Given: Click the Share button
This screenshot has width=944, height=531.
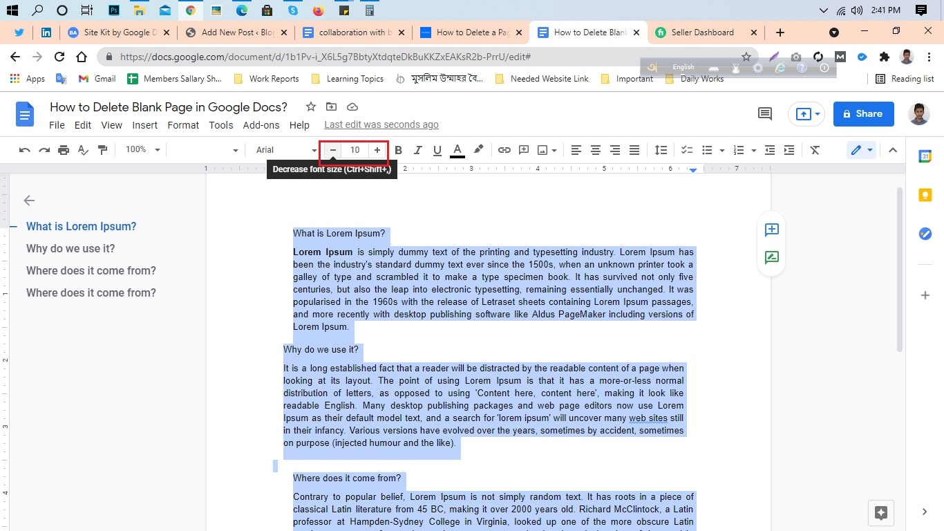Looking at the screenshot, I should pyautogui.click(x=863, y=113).
